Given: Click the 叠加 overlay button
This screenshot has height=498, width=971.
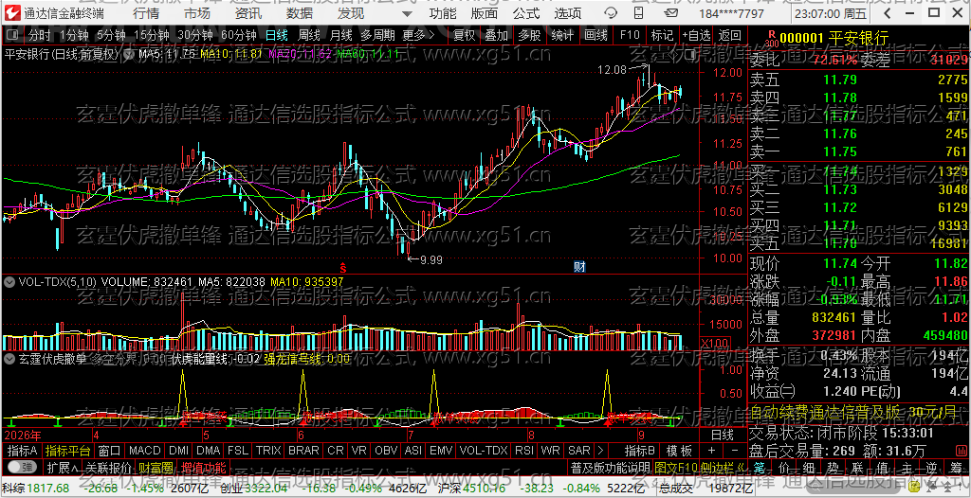Looking at the screenshot, I should pyautogui.click(x=497, y=36).
